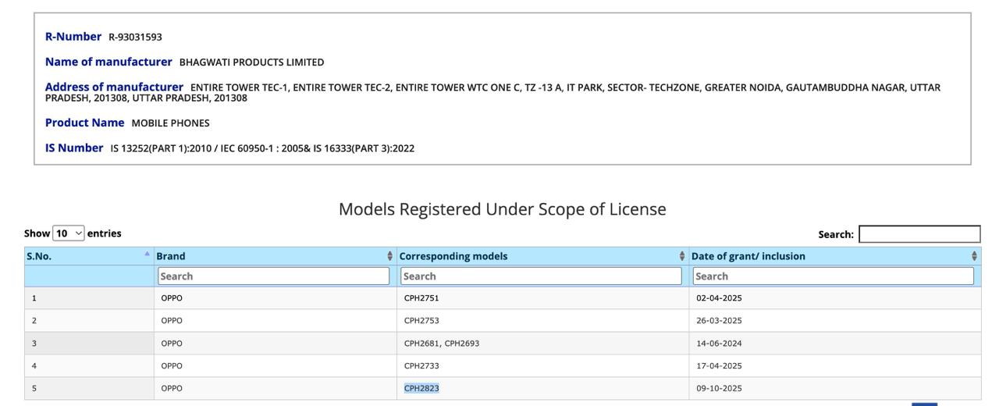Click the Brand column search field
Screen dimensions: 999x406
click(274, 276)
